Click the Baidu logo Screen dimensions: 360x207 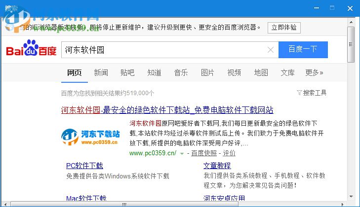tap(31, 48)
